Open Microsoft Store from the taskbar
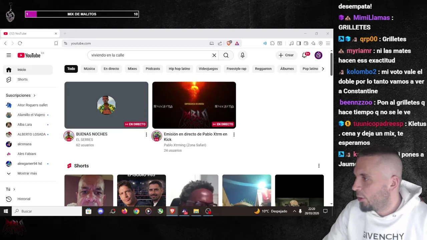427x240 pixels. [x=88, y=211]
